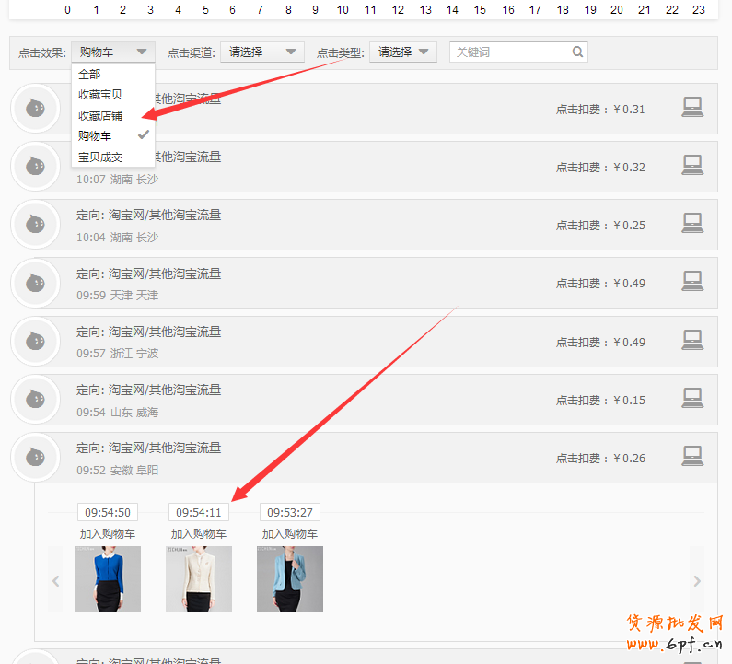The height and width of the screenshot is (664, 732).
Task: Show next product in the carousel
Action: click(697, 581)
